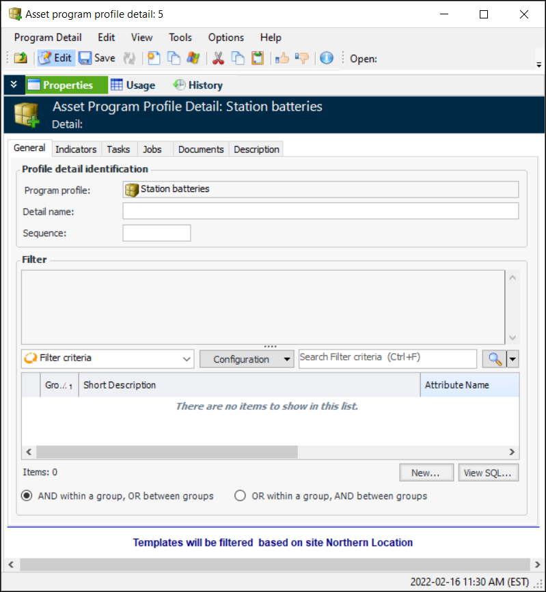546x592 pixels.
Task: Toggle the Edit toolbar button
Action: pyautogui.click(x=56, y=58)
